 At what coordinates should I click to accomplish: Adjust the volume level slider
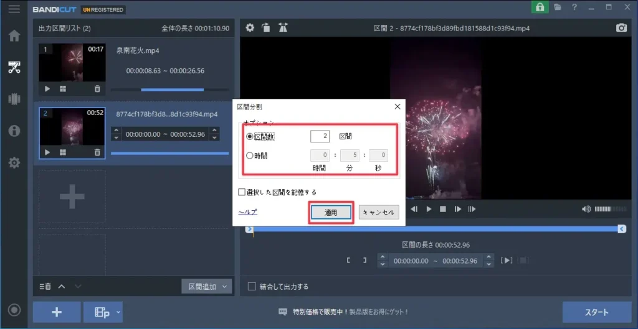click(610, 209)
